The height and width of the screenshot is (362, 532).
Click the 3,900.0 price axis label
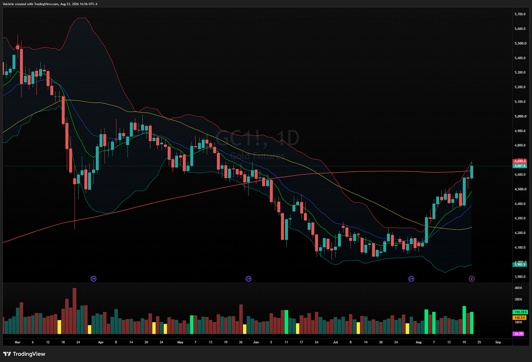[520, 277]
